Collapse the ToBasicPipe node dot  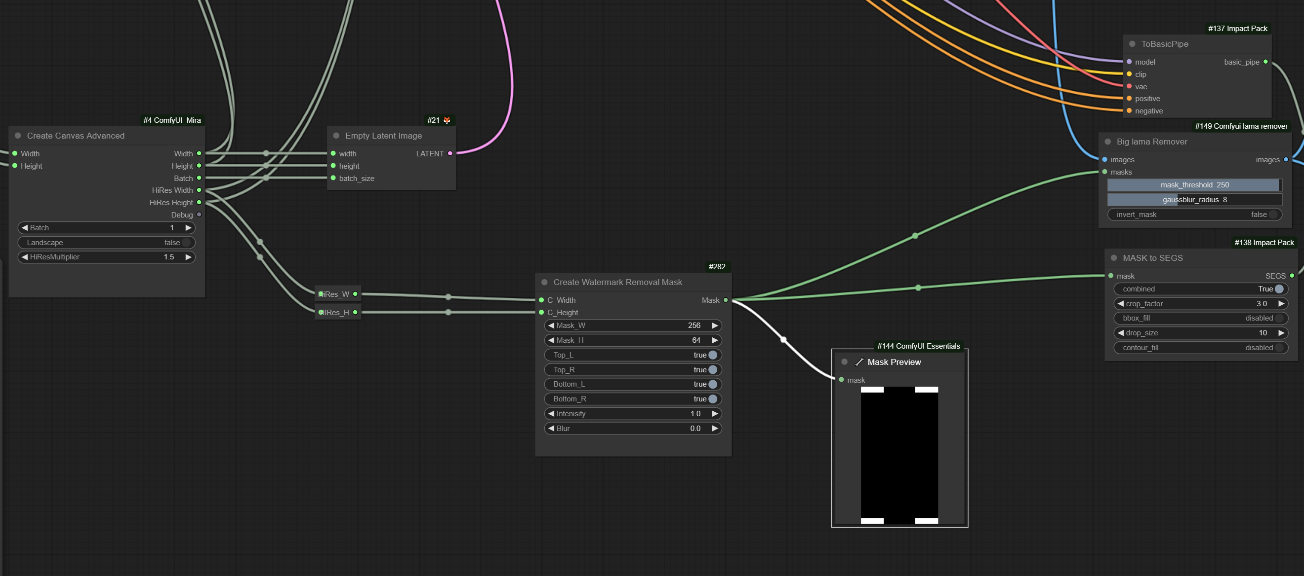point(1133,44)
